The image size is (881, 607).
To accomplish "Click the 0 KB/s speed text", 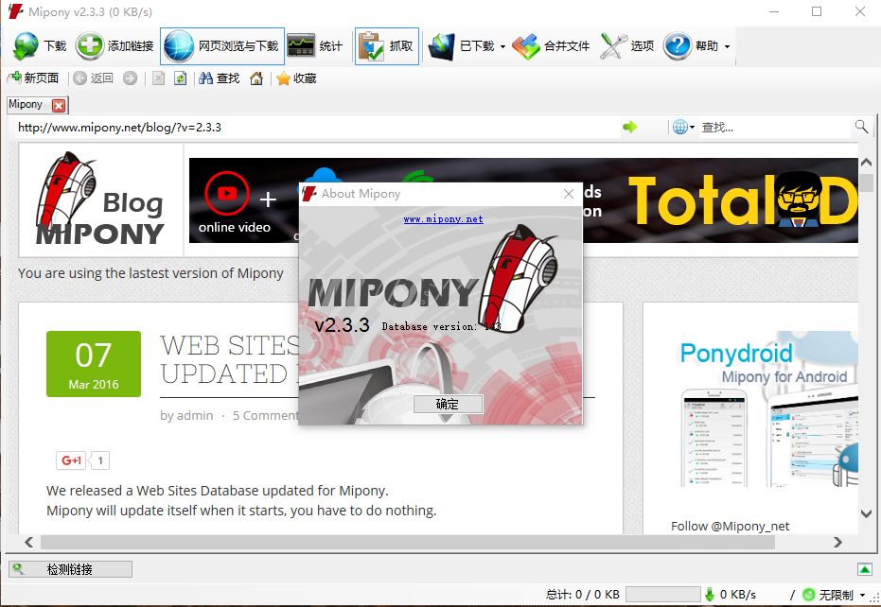I will click(738, 594).
